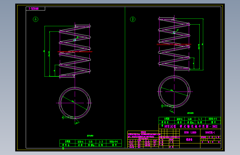The width and height of the screenshot is (240, 155).
Task: Select the Q235-A material cell in left table
Action: pos(80,141)
